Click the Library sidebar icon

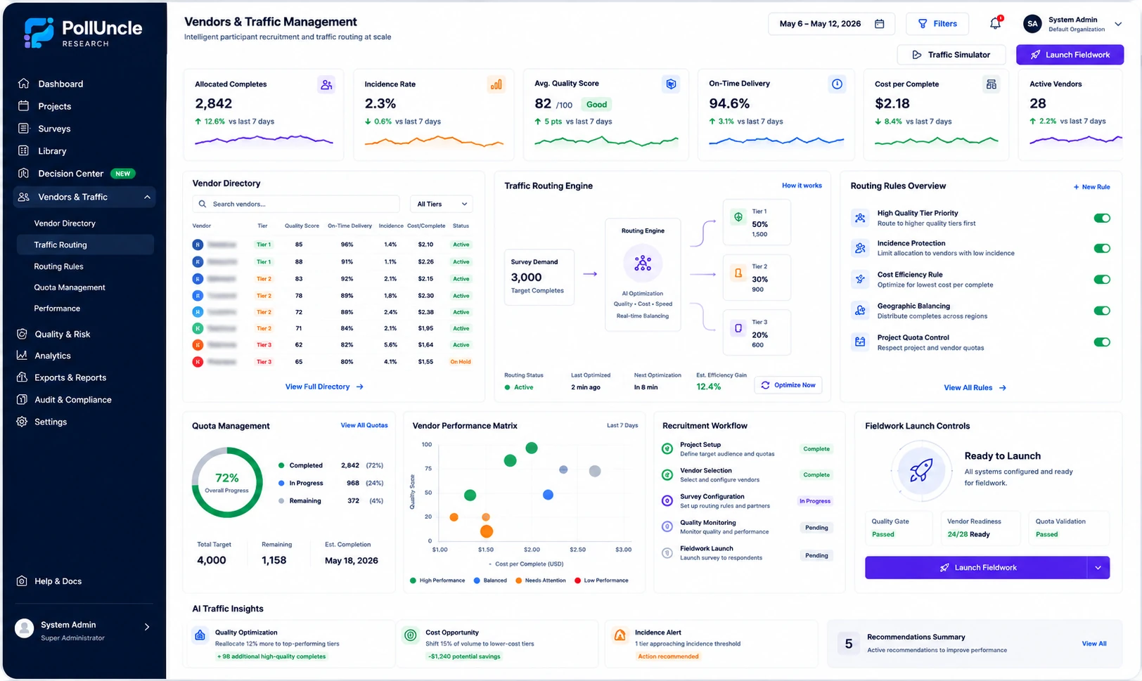[x=23, y=151]
